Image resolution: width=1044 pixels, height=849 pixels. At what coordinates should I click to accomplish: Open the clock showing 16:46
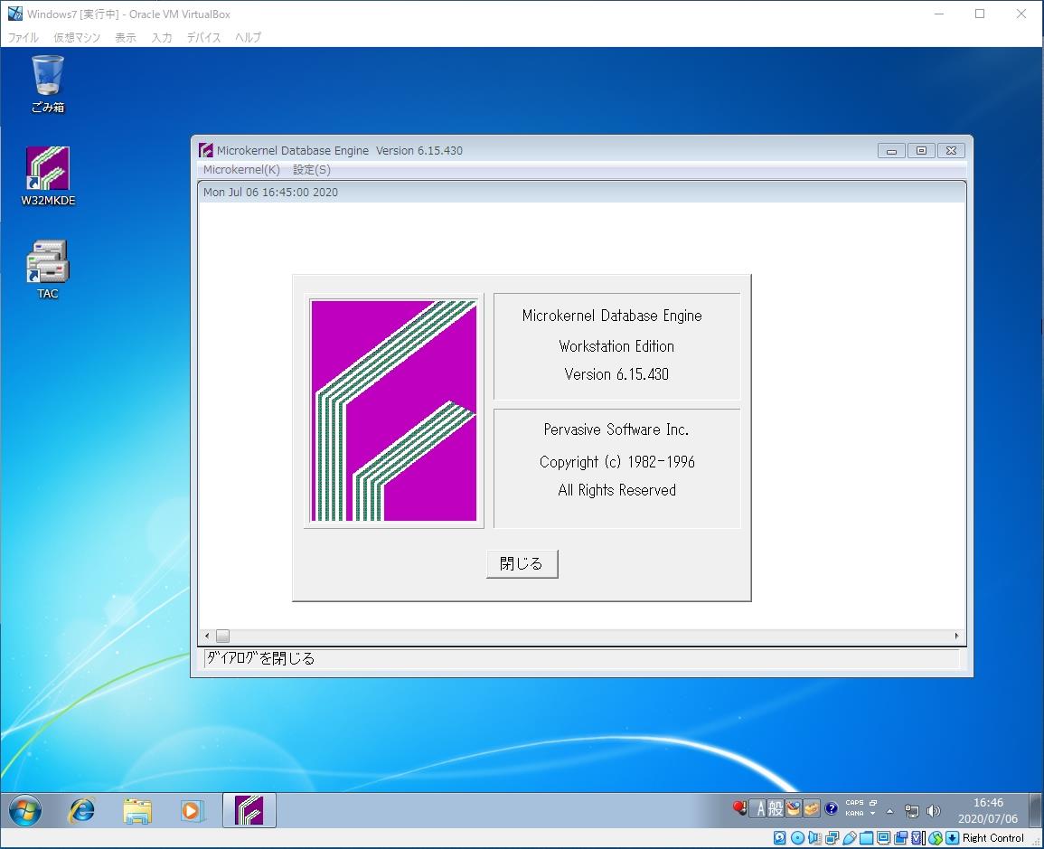pos(988,810)
